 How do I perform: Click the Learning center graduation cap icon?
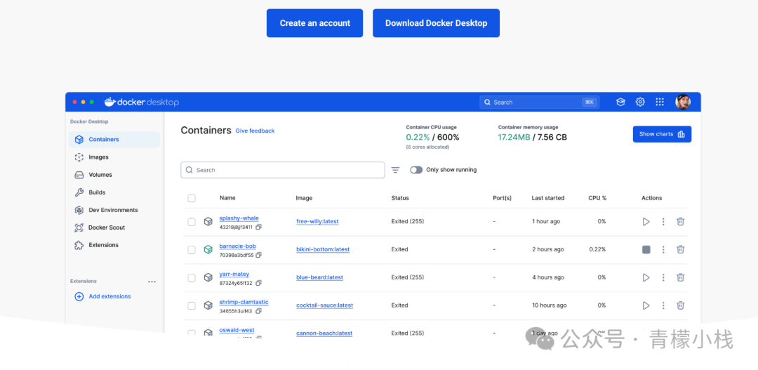pyautogui.click(x=620, y=102)
